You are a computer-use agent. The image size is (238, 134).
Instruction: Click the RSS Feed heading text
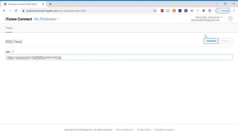click(x=14, y=42)
